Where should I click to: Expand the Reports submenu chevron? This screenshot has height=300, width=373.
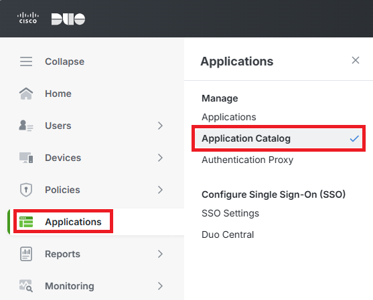point(160,254)
